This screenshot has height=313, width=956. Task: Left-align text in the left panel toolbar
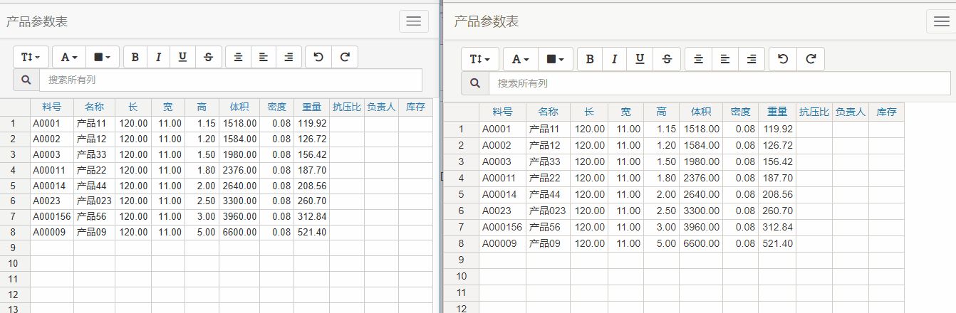[x=264, y=57]
